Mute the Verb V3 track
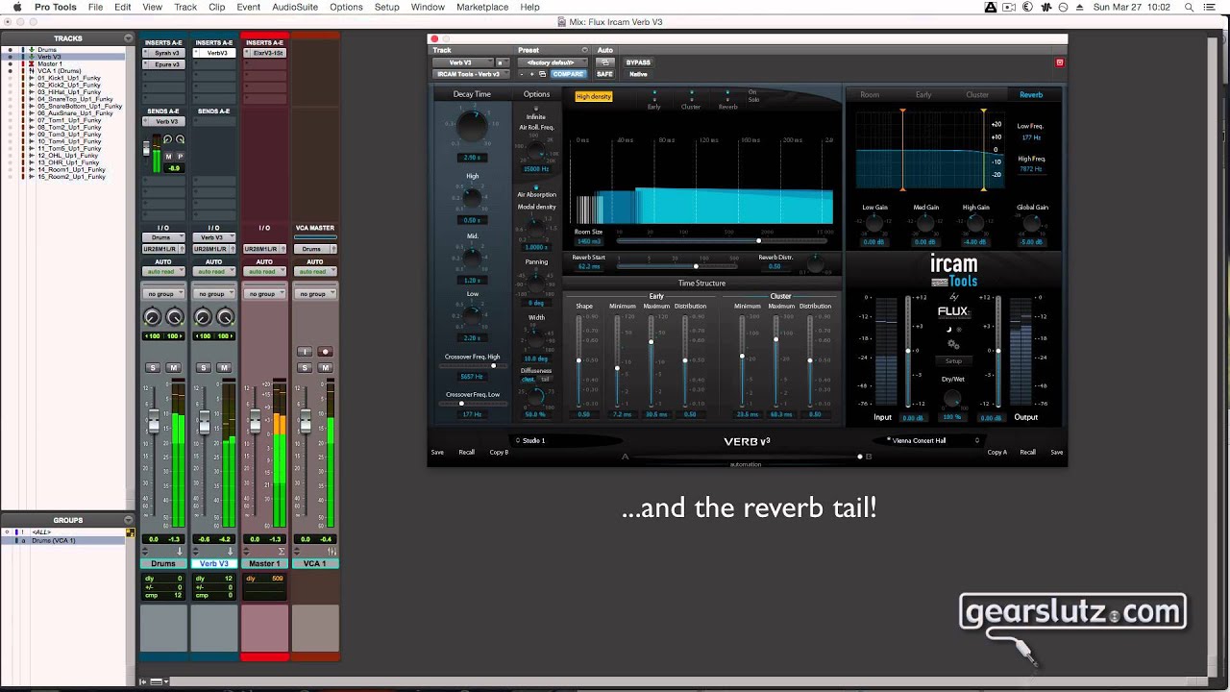Image resolution: width=1230 pixels, height=692 pixels. click(224, 368)
